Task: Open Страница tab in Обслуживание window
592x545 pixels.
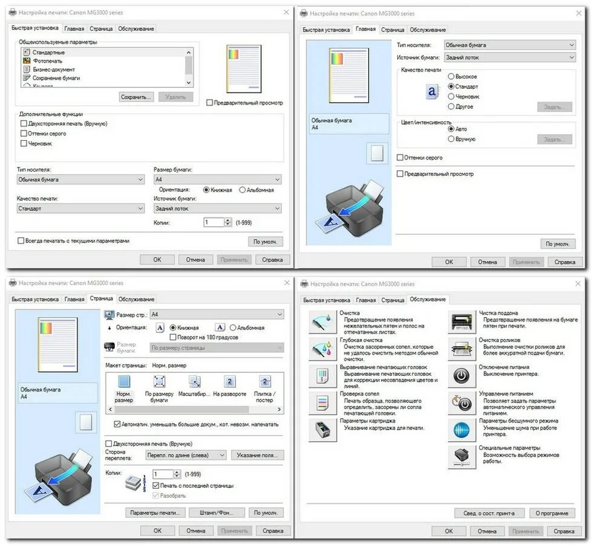Action: point(392,300)
